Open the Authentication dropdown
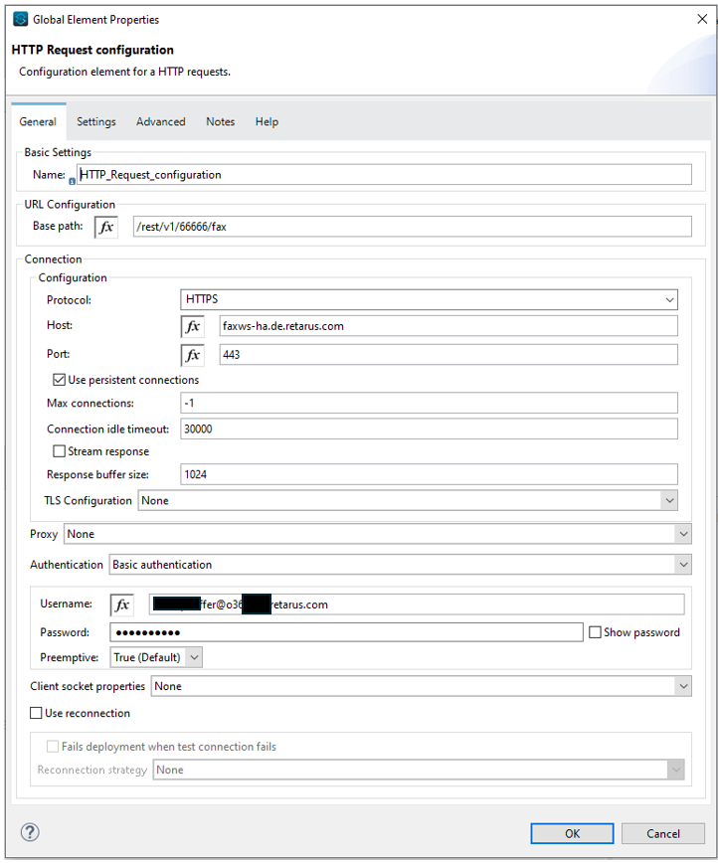The width and height of the screenshot is (718, 863). (400, 565)
